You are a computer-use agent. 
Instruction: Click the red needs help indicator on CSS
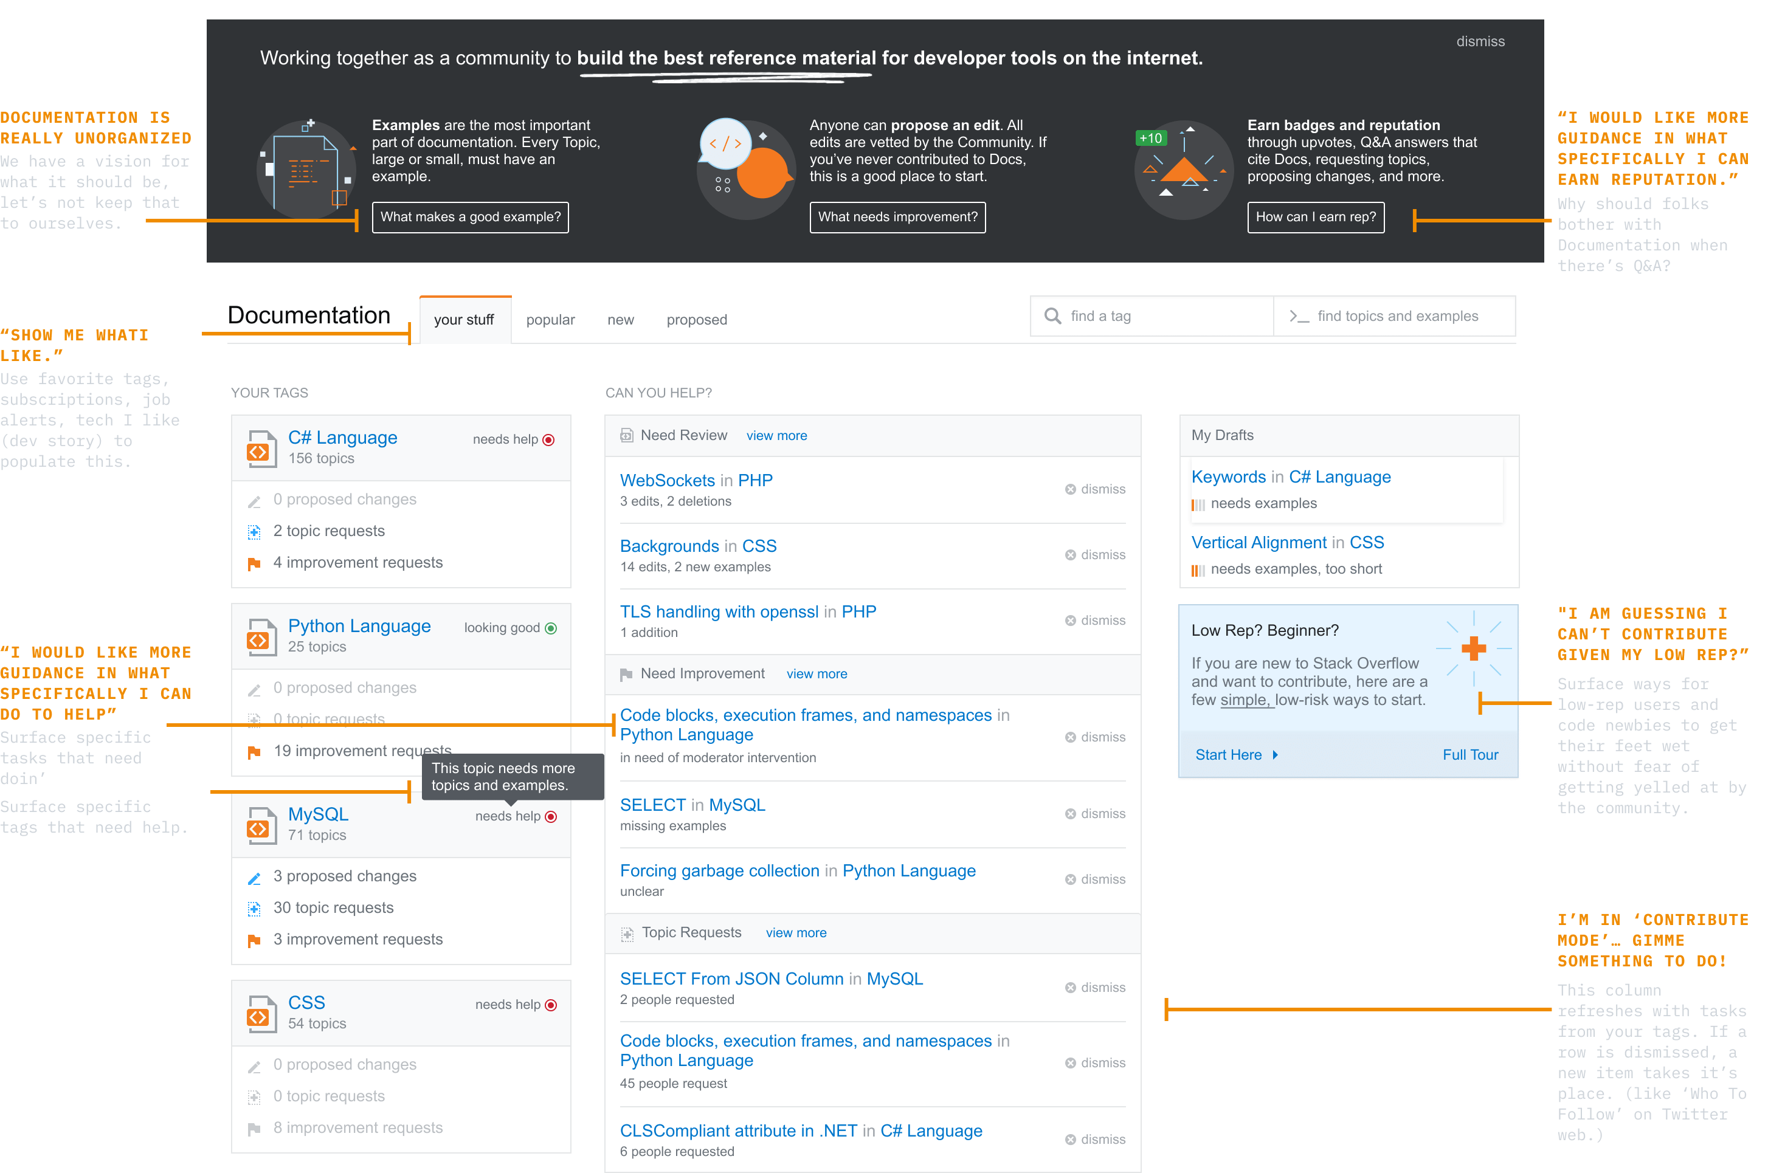coord(551,1005)
